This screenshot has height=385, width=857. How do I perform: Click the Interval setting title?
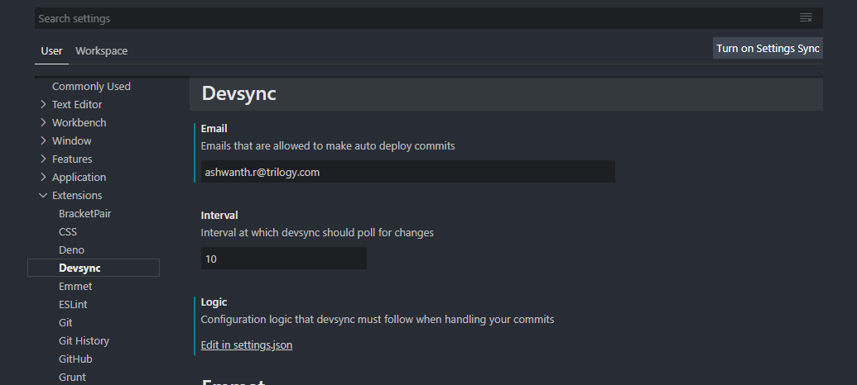pyautogui.click(x=219, y=215)
